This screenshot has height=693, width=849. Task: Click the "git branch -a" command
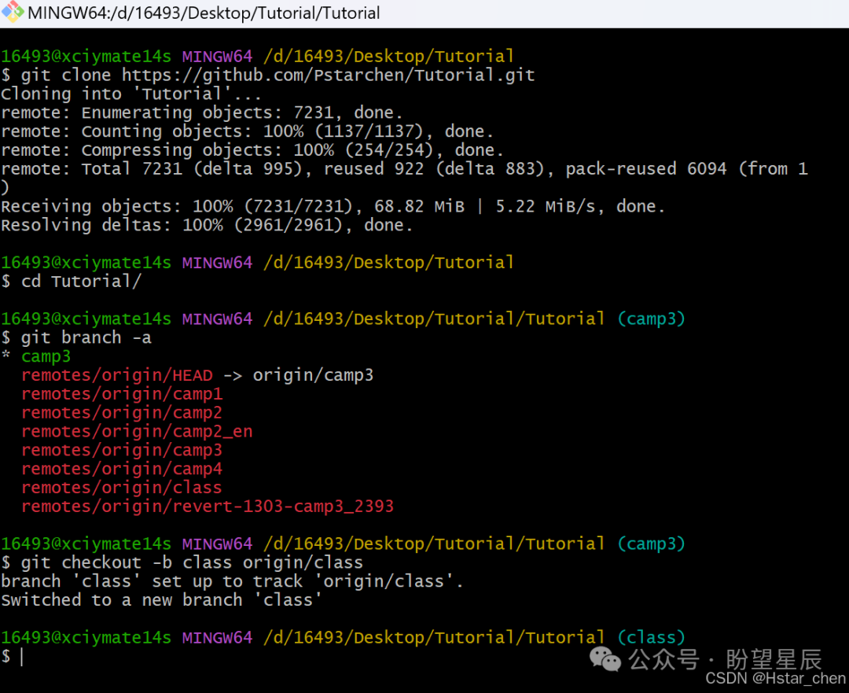86,338
